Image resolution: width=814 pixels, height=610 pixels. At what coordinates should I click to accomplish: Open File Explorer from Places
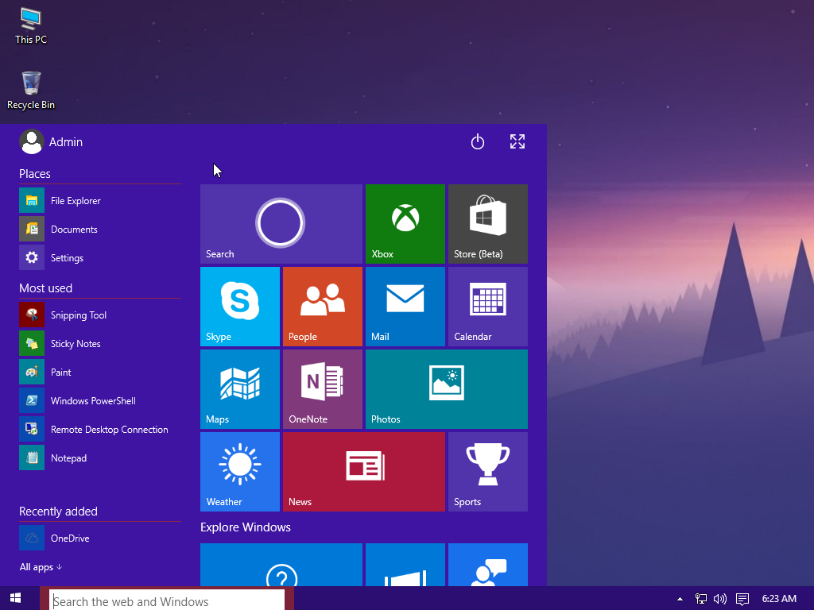75,201
